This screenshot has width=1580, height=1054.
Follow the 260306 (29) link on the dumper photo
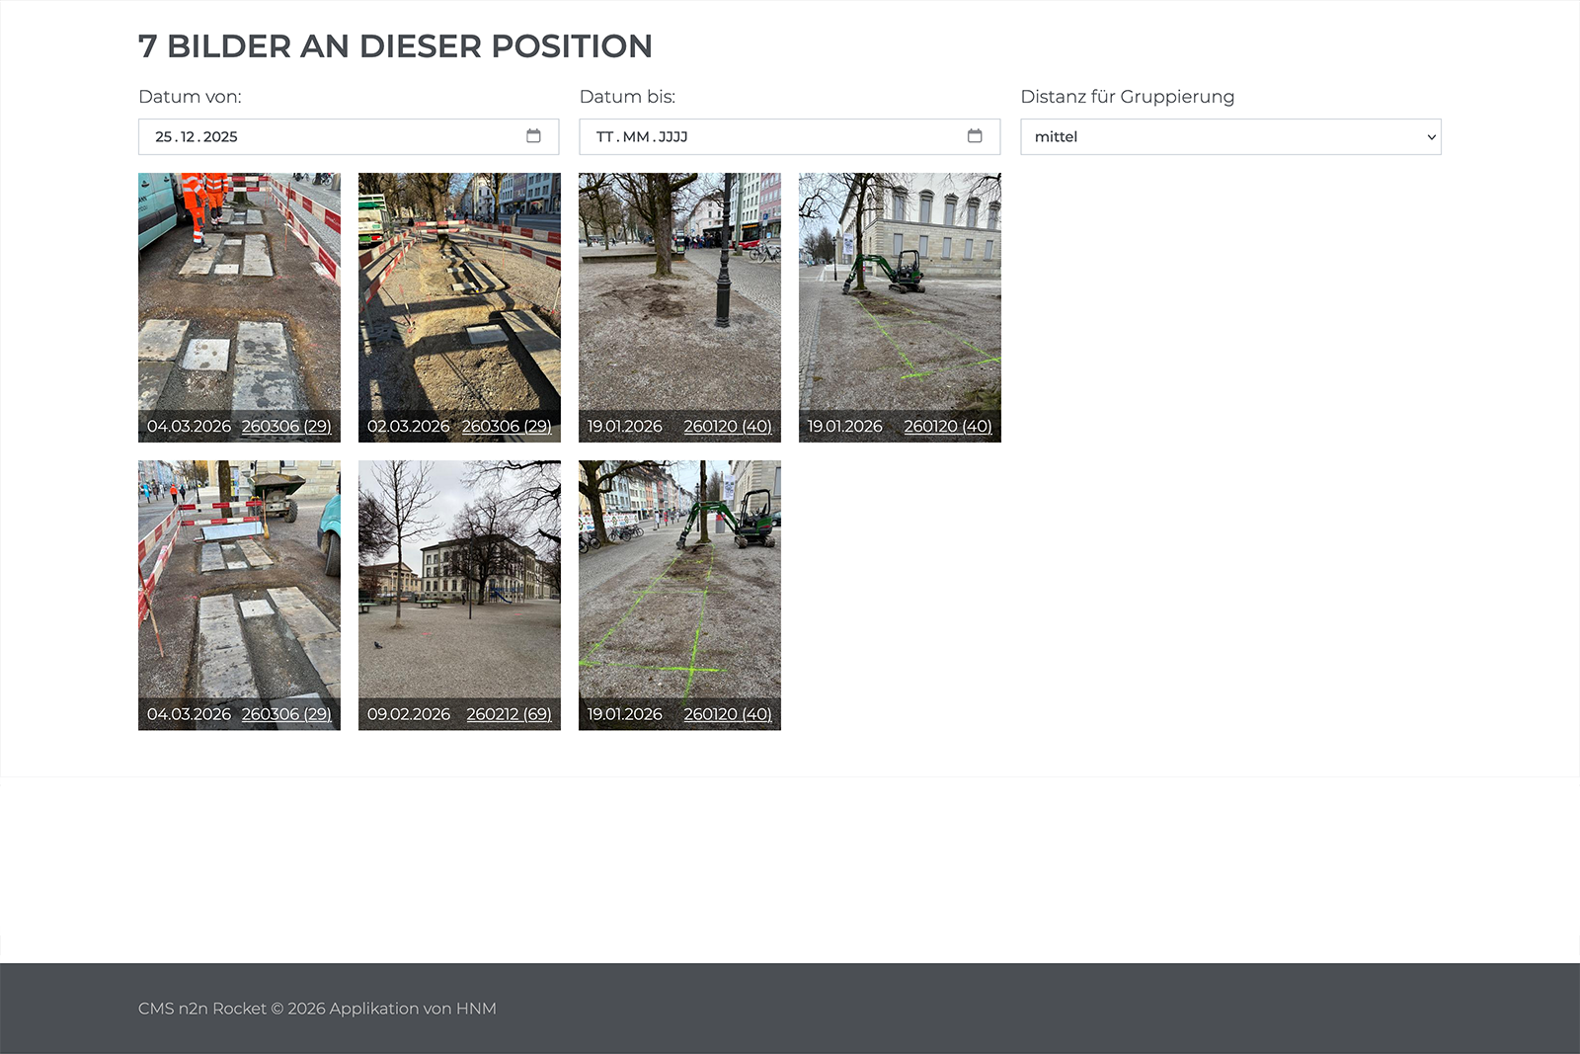(286, 714)
